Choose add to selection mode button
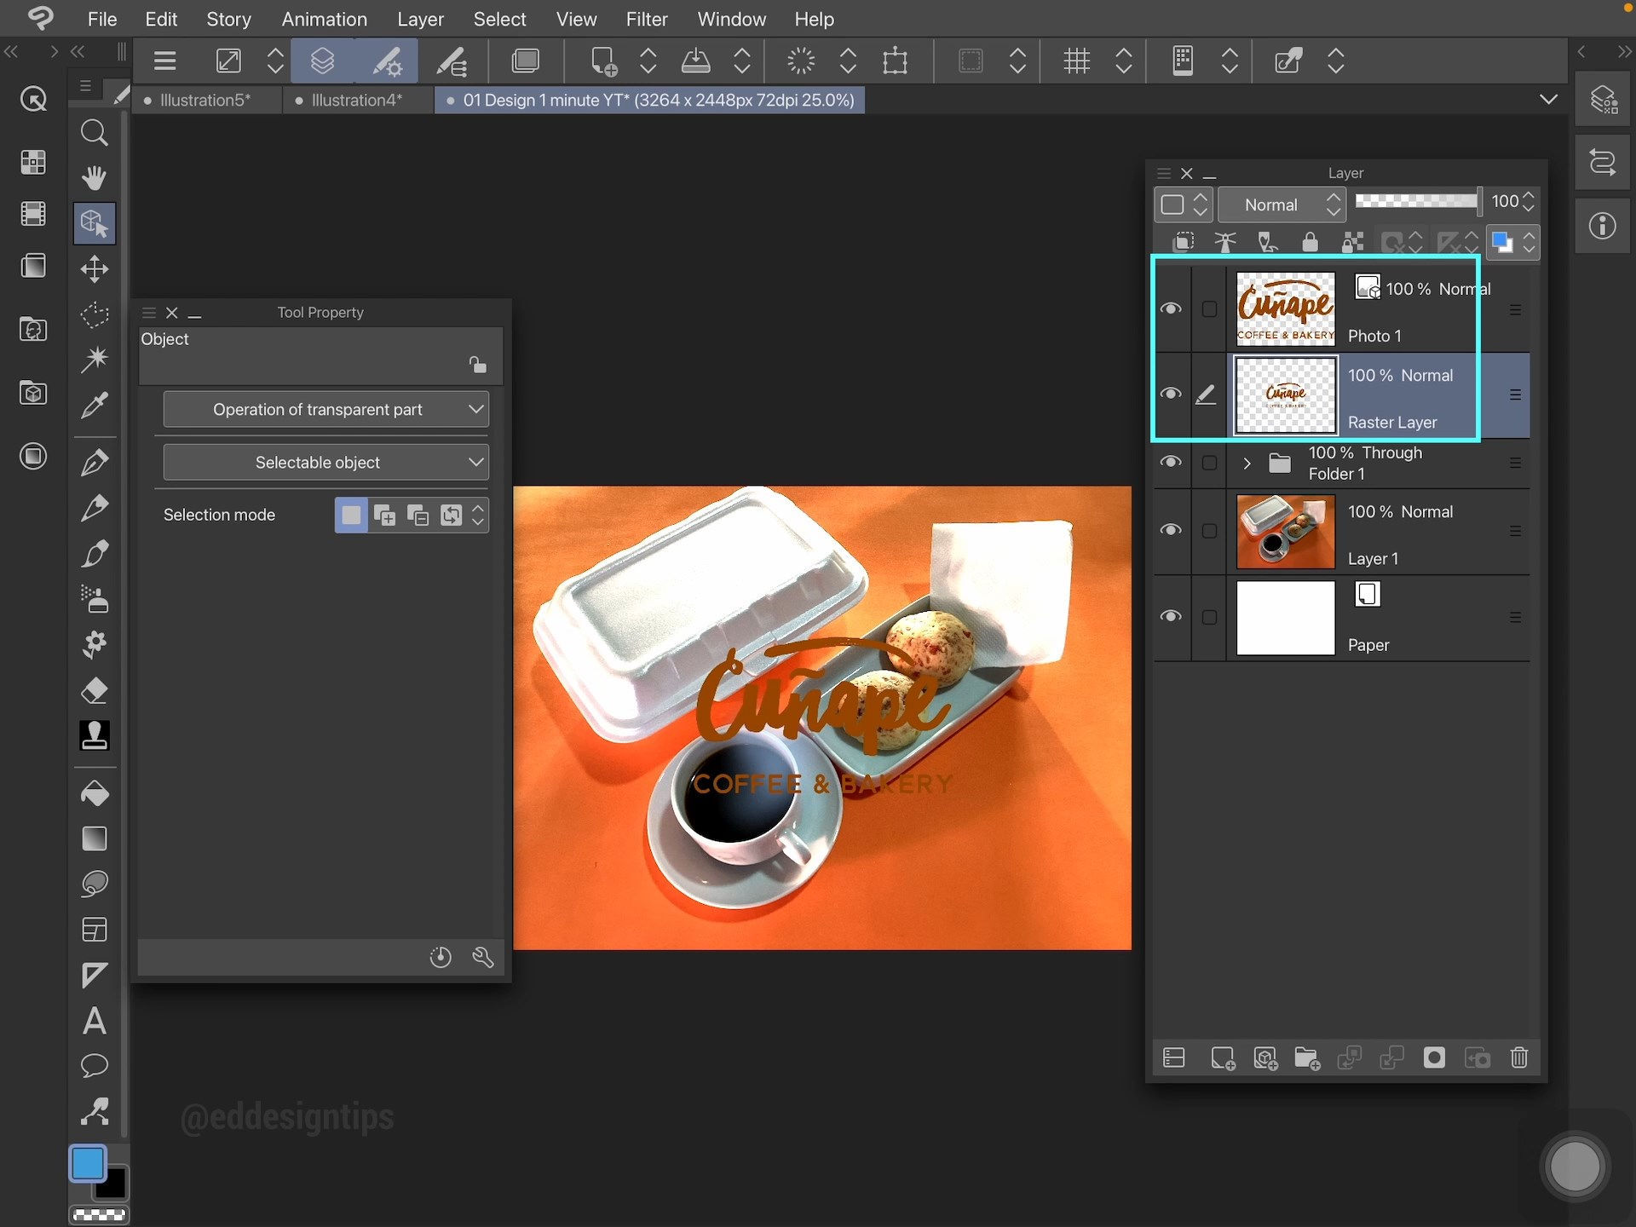The height and width of the screenshot is (1227, 1636). [384, 515]
